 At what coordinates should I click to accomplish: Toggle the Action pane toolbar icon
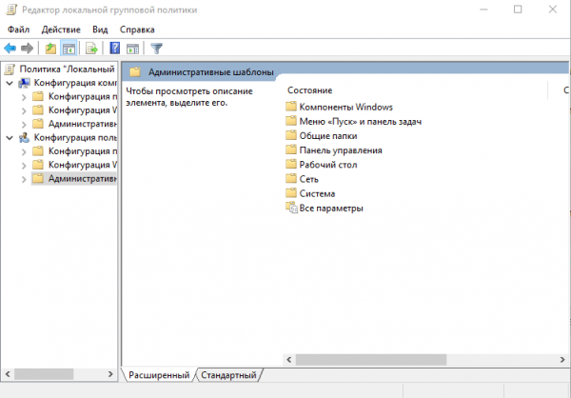coord(132,49)
